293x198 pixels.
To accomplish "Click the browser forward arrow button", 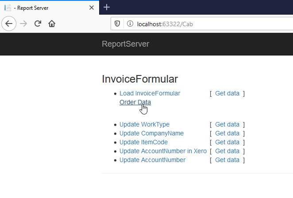I will 24,24.
